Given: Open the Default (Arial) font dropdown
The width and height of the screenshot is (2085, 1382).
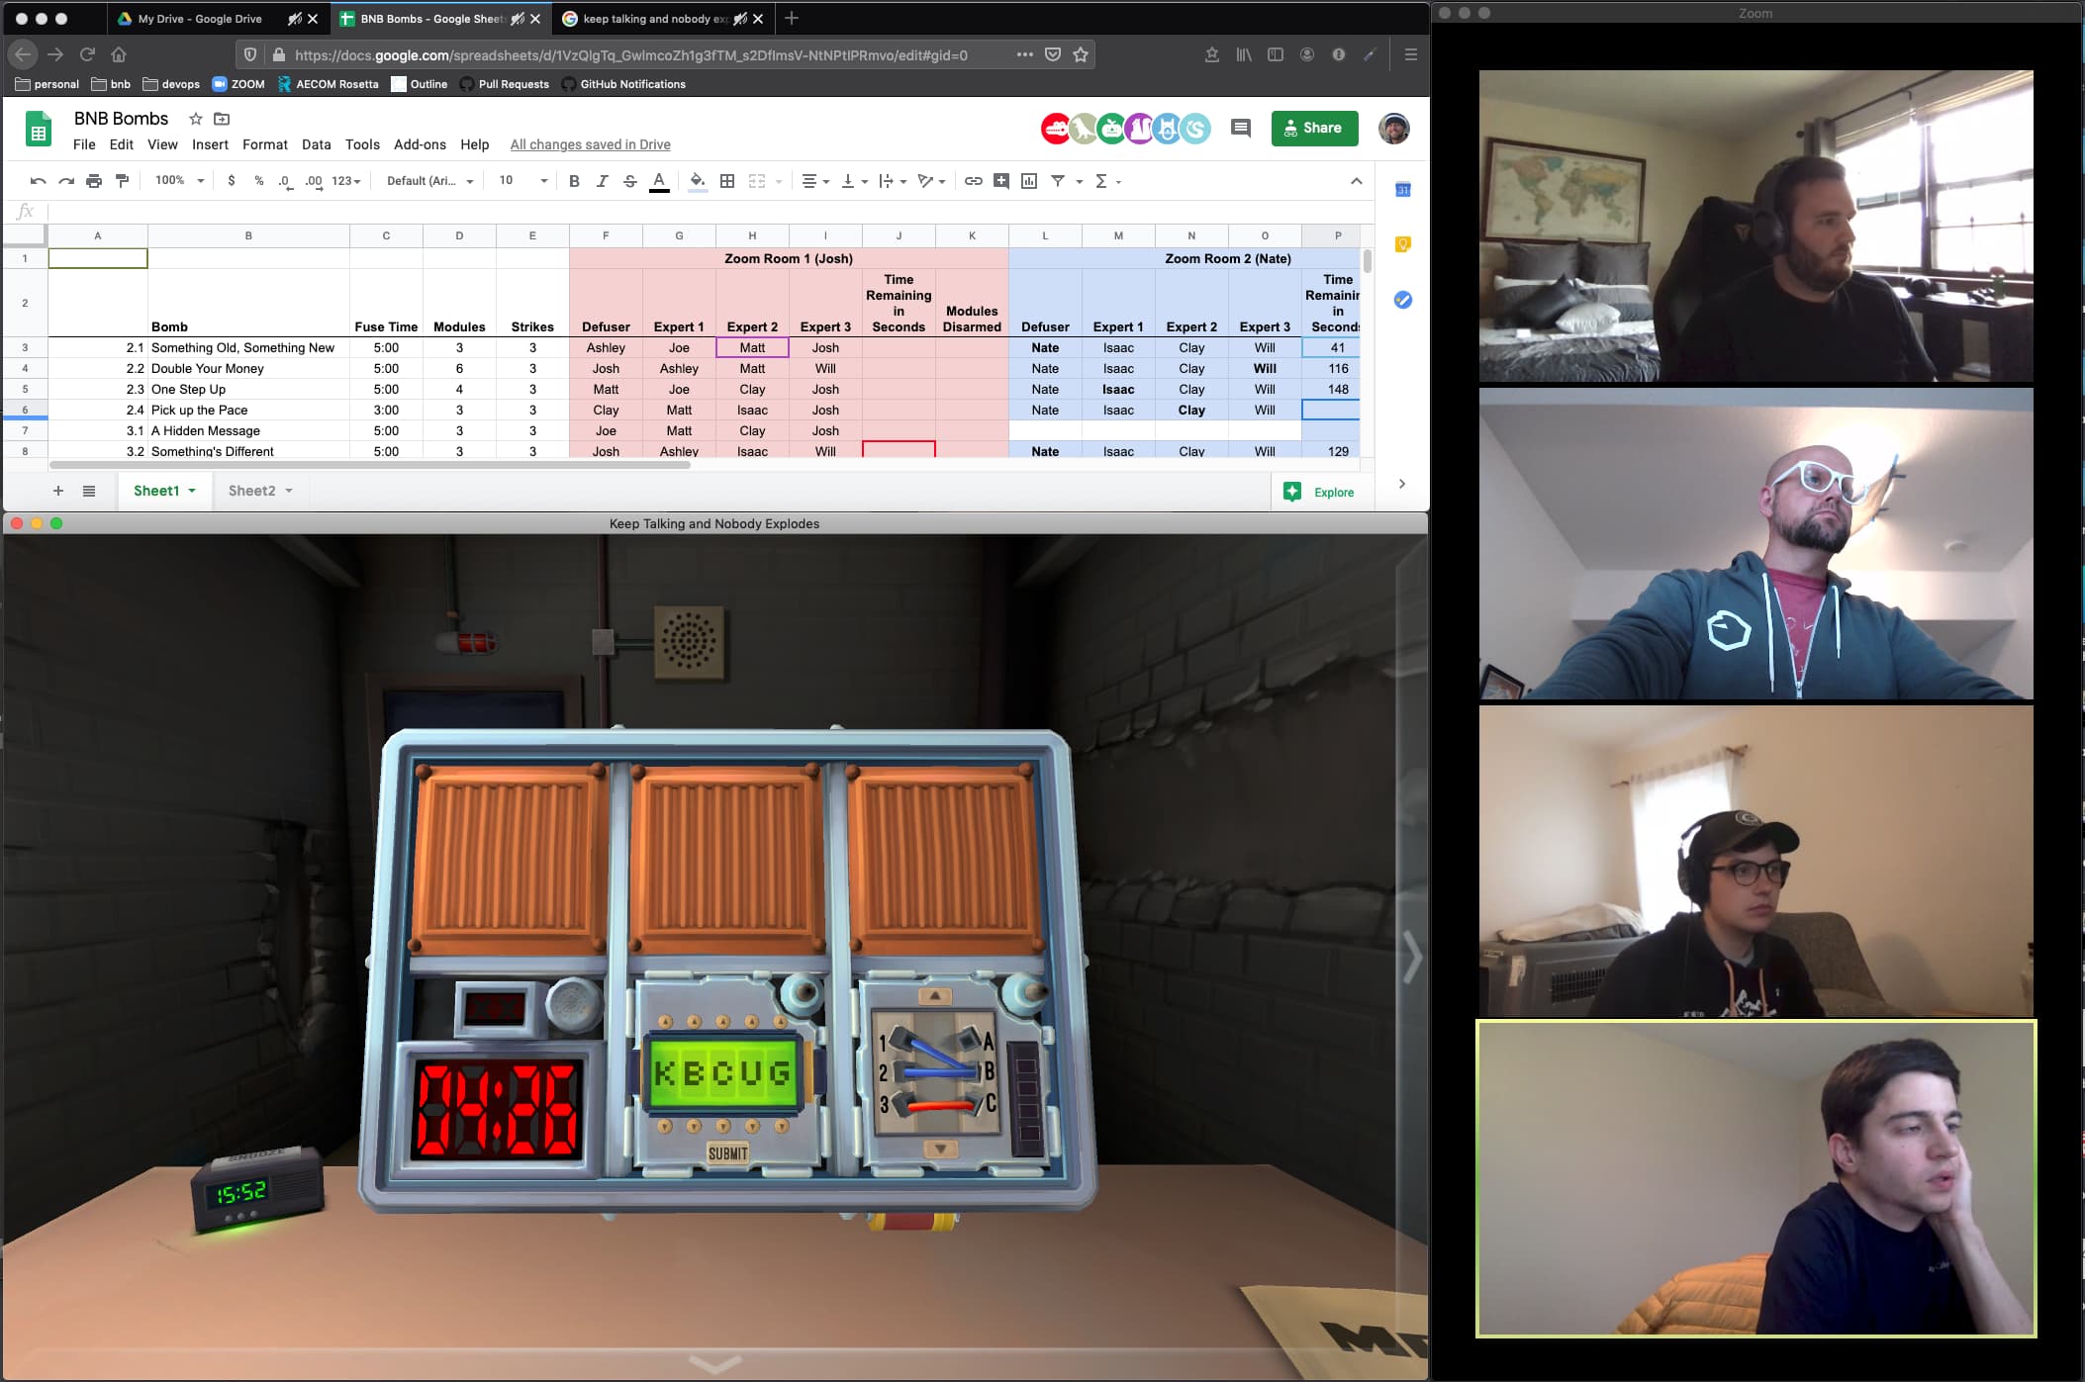Looking at the screenshot, I should click(x=429, y=181).
